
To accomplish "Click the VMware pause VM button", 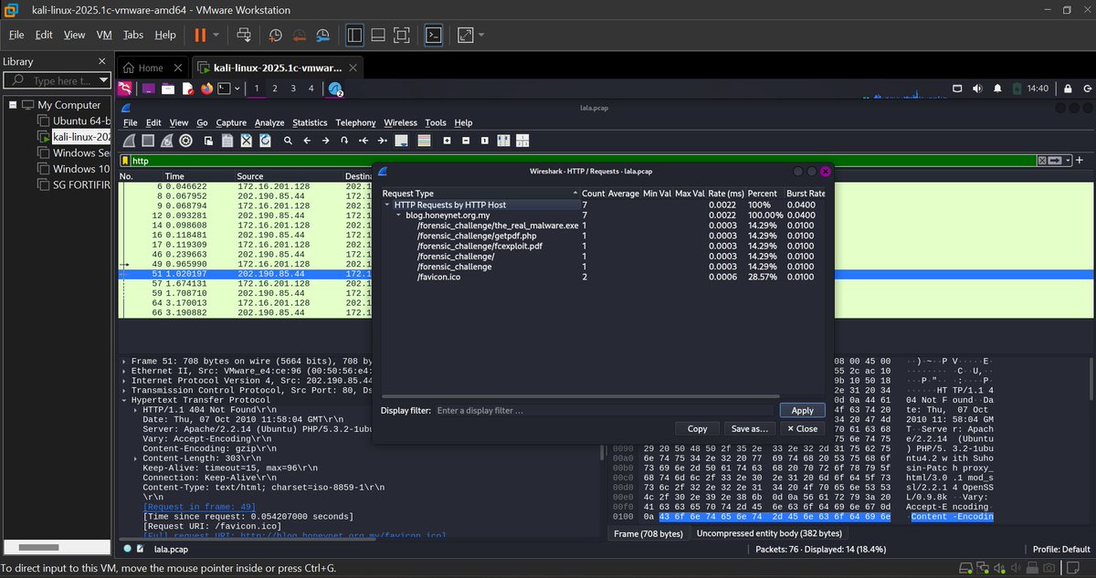I will (200, 35).
